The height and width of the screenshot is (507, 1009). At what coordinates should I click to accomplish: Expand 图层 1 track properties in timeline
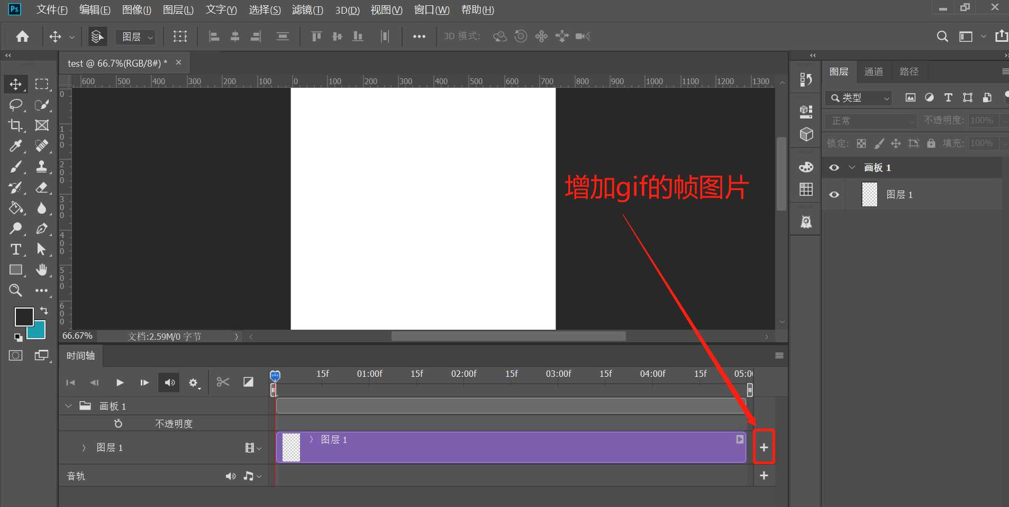[84, 448]
